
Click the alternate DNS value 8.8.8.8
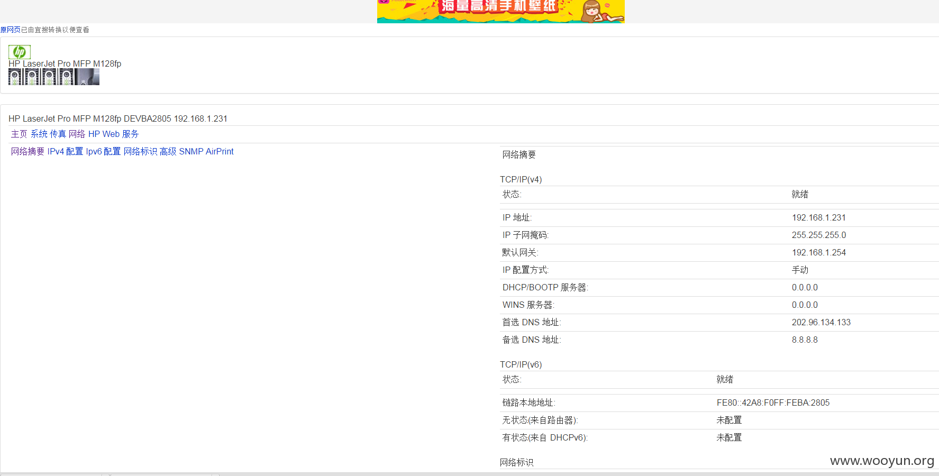[x=805, y=340]
